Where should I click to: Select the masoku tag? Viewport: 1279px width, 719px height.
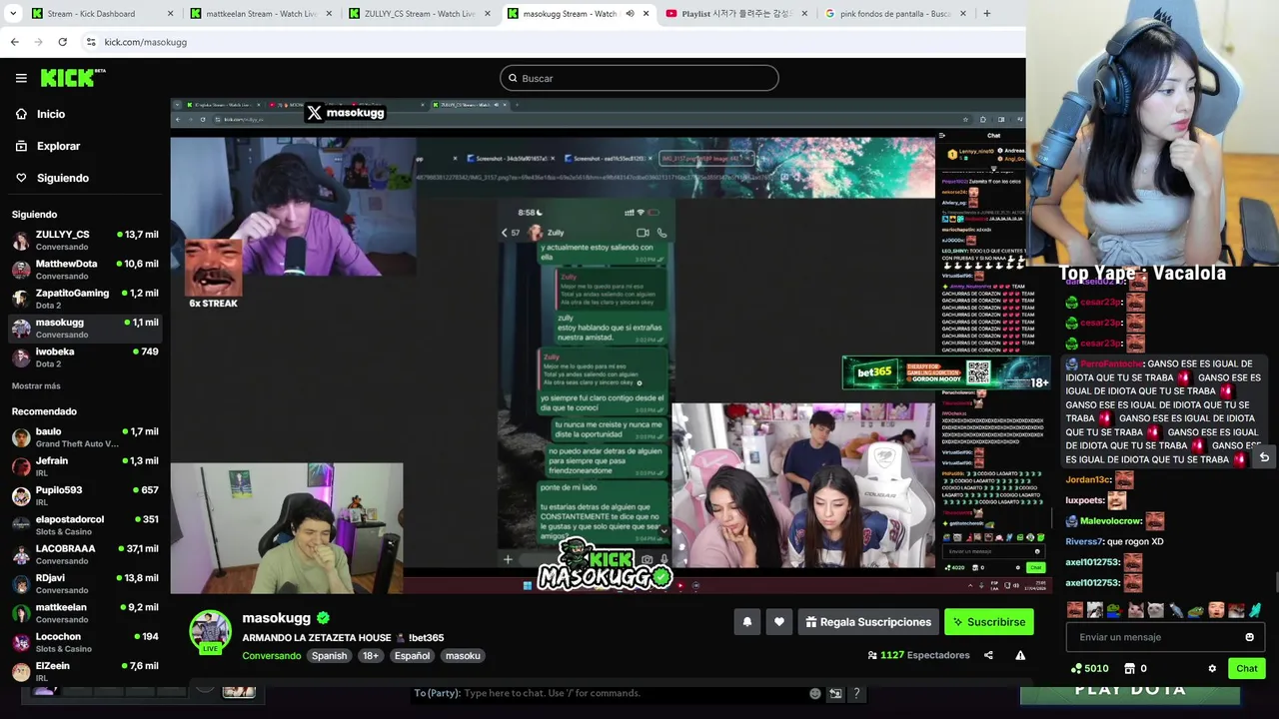463,656
